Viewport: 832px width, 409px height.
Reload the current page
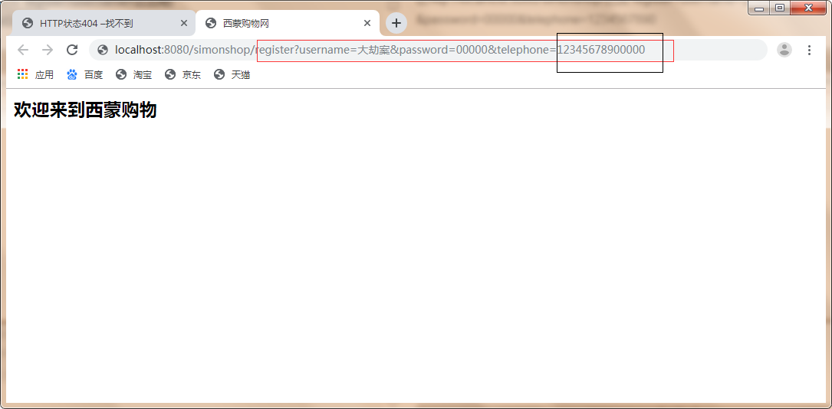[72, 50]
